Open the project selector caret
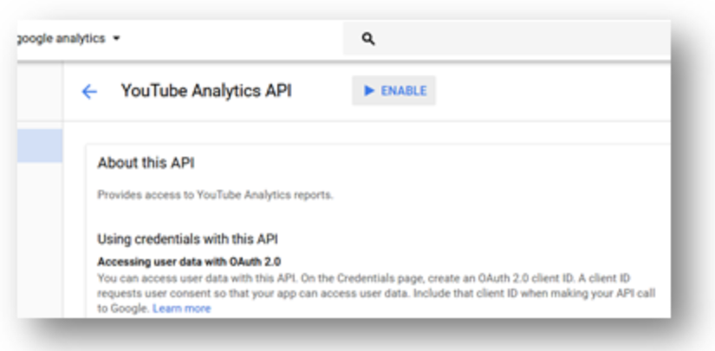Image resolution: width=715 pixels, height=351 pixels. [116, 39]
